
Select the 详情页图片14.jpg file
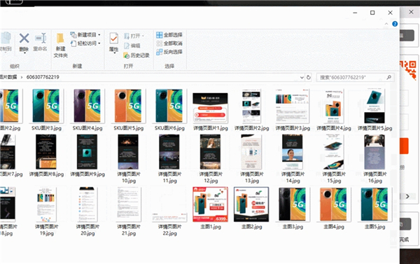tap(293, 159)
